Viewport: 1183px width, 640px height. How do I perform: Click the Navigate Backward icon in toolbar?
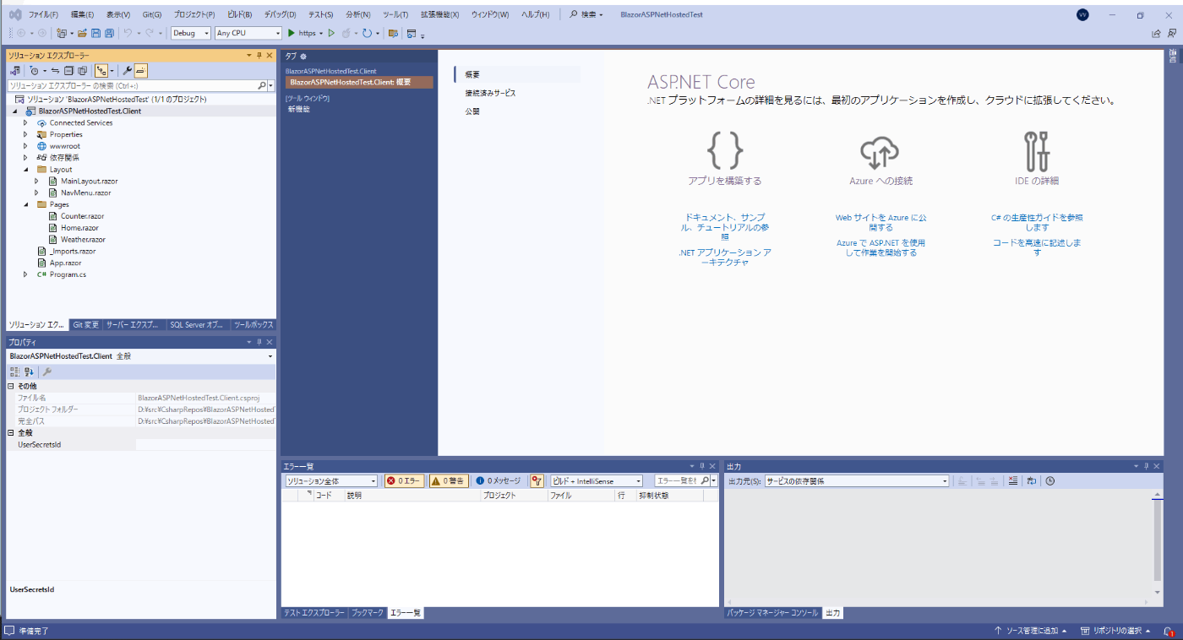pyautogui.click(x=21, y=33)
